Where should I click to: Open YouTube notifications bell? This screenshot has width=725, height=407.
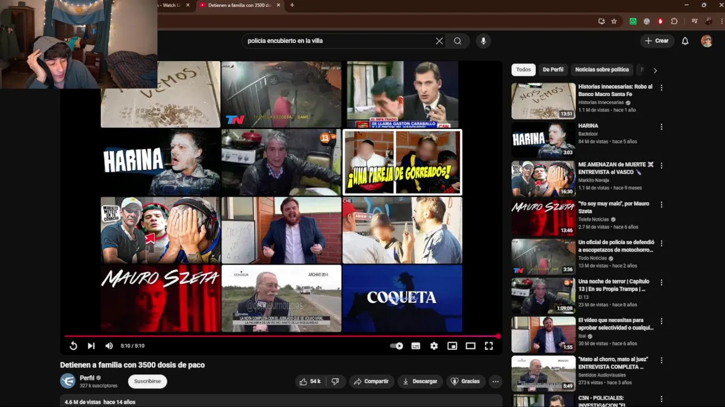tap(685, 41)
